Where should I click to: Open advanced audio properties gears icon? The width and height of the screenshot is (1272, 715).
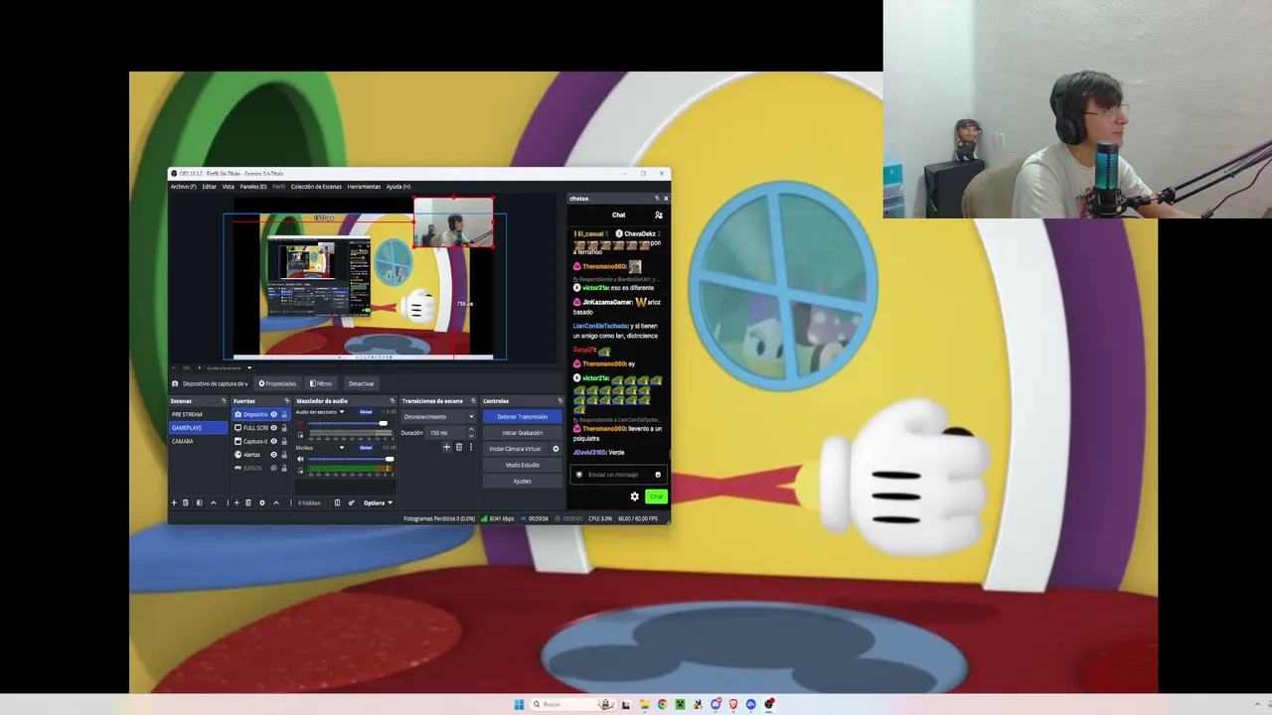(351, 502)
